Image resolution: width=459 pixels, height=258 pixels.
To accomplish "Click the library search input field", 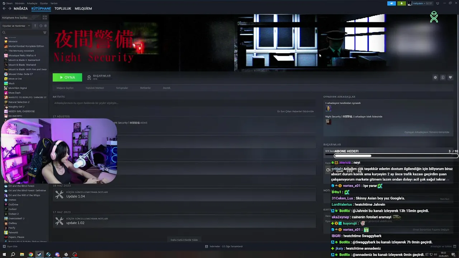I will [x=24, y=33].
